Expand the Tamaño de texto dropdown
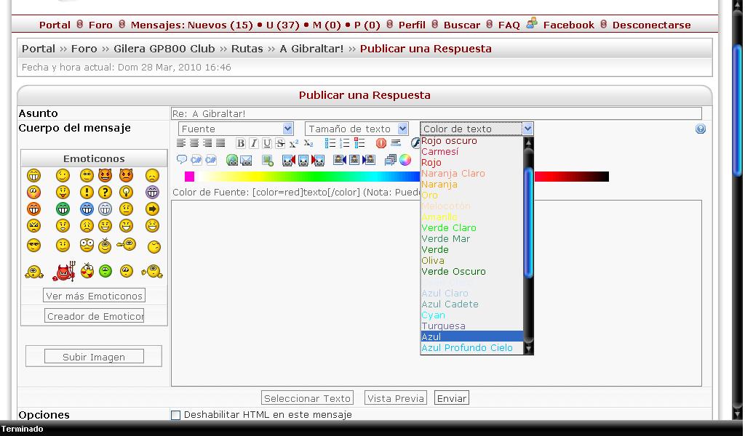This screenshot has height=436, width=745. [x=356, y=129]
